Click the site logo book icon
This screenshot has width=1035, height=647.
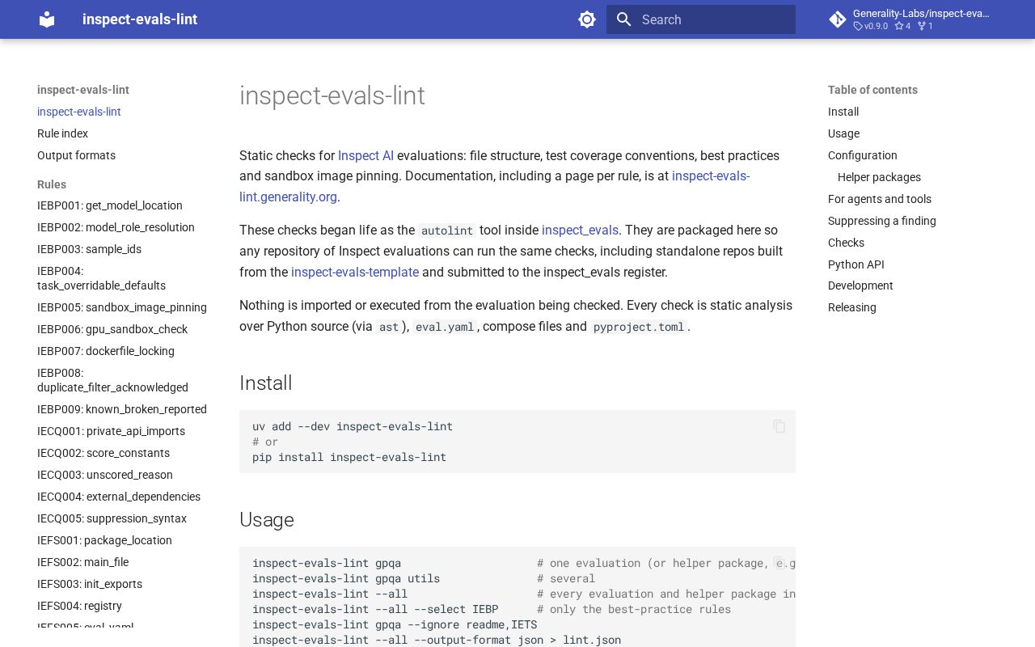(x=47, y=19)
